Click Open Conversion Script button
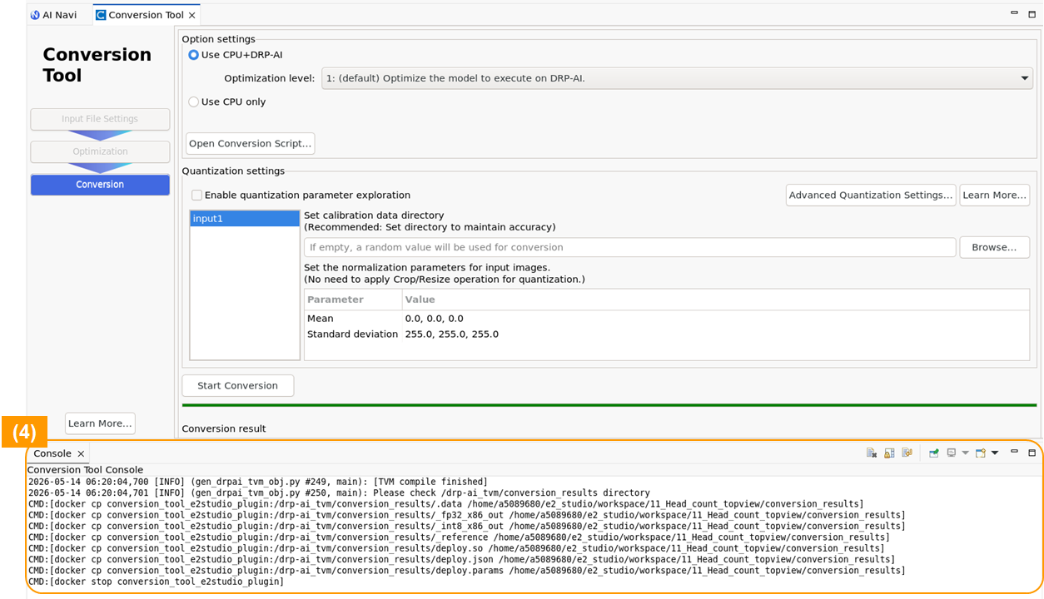 coord(250,143)
